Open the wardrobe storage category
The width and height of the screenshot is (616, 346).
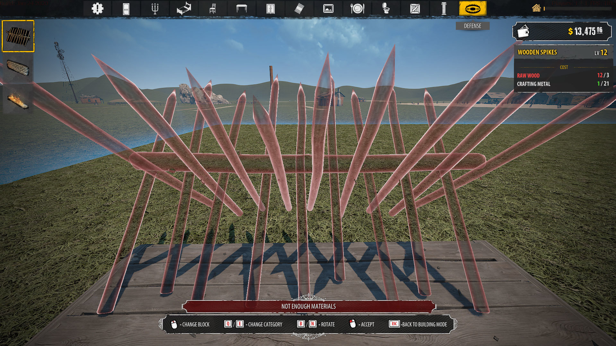point(271,8)
